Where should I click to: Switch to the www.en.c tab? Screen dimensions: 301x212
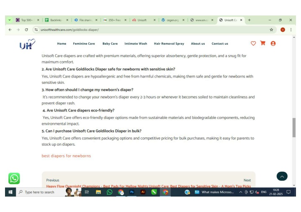pos(201,20)
